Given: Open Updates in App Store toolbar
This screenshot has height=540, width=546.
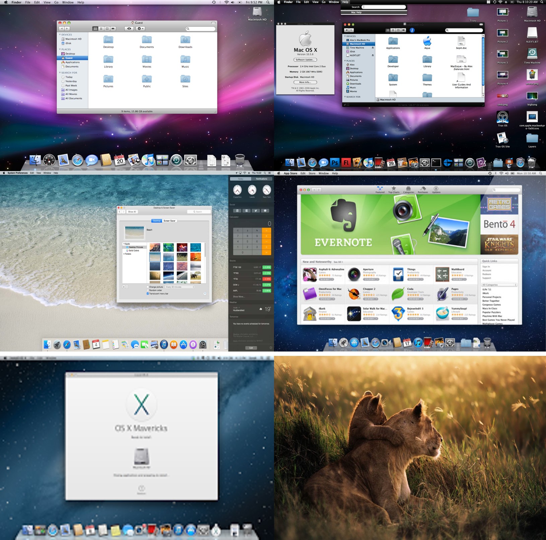Looking at the screenshot, I should [x=436, y=190].
